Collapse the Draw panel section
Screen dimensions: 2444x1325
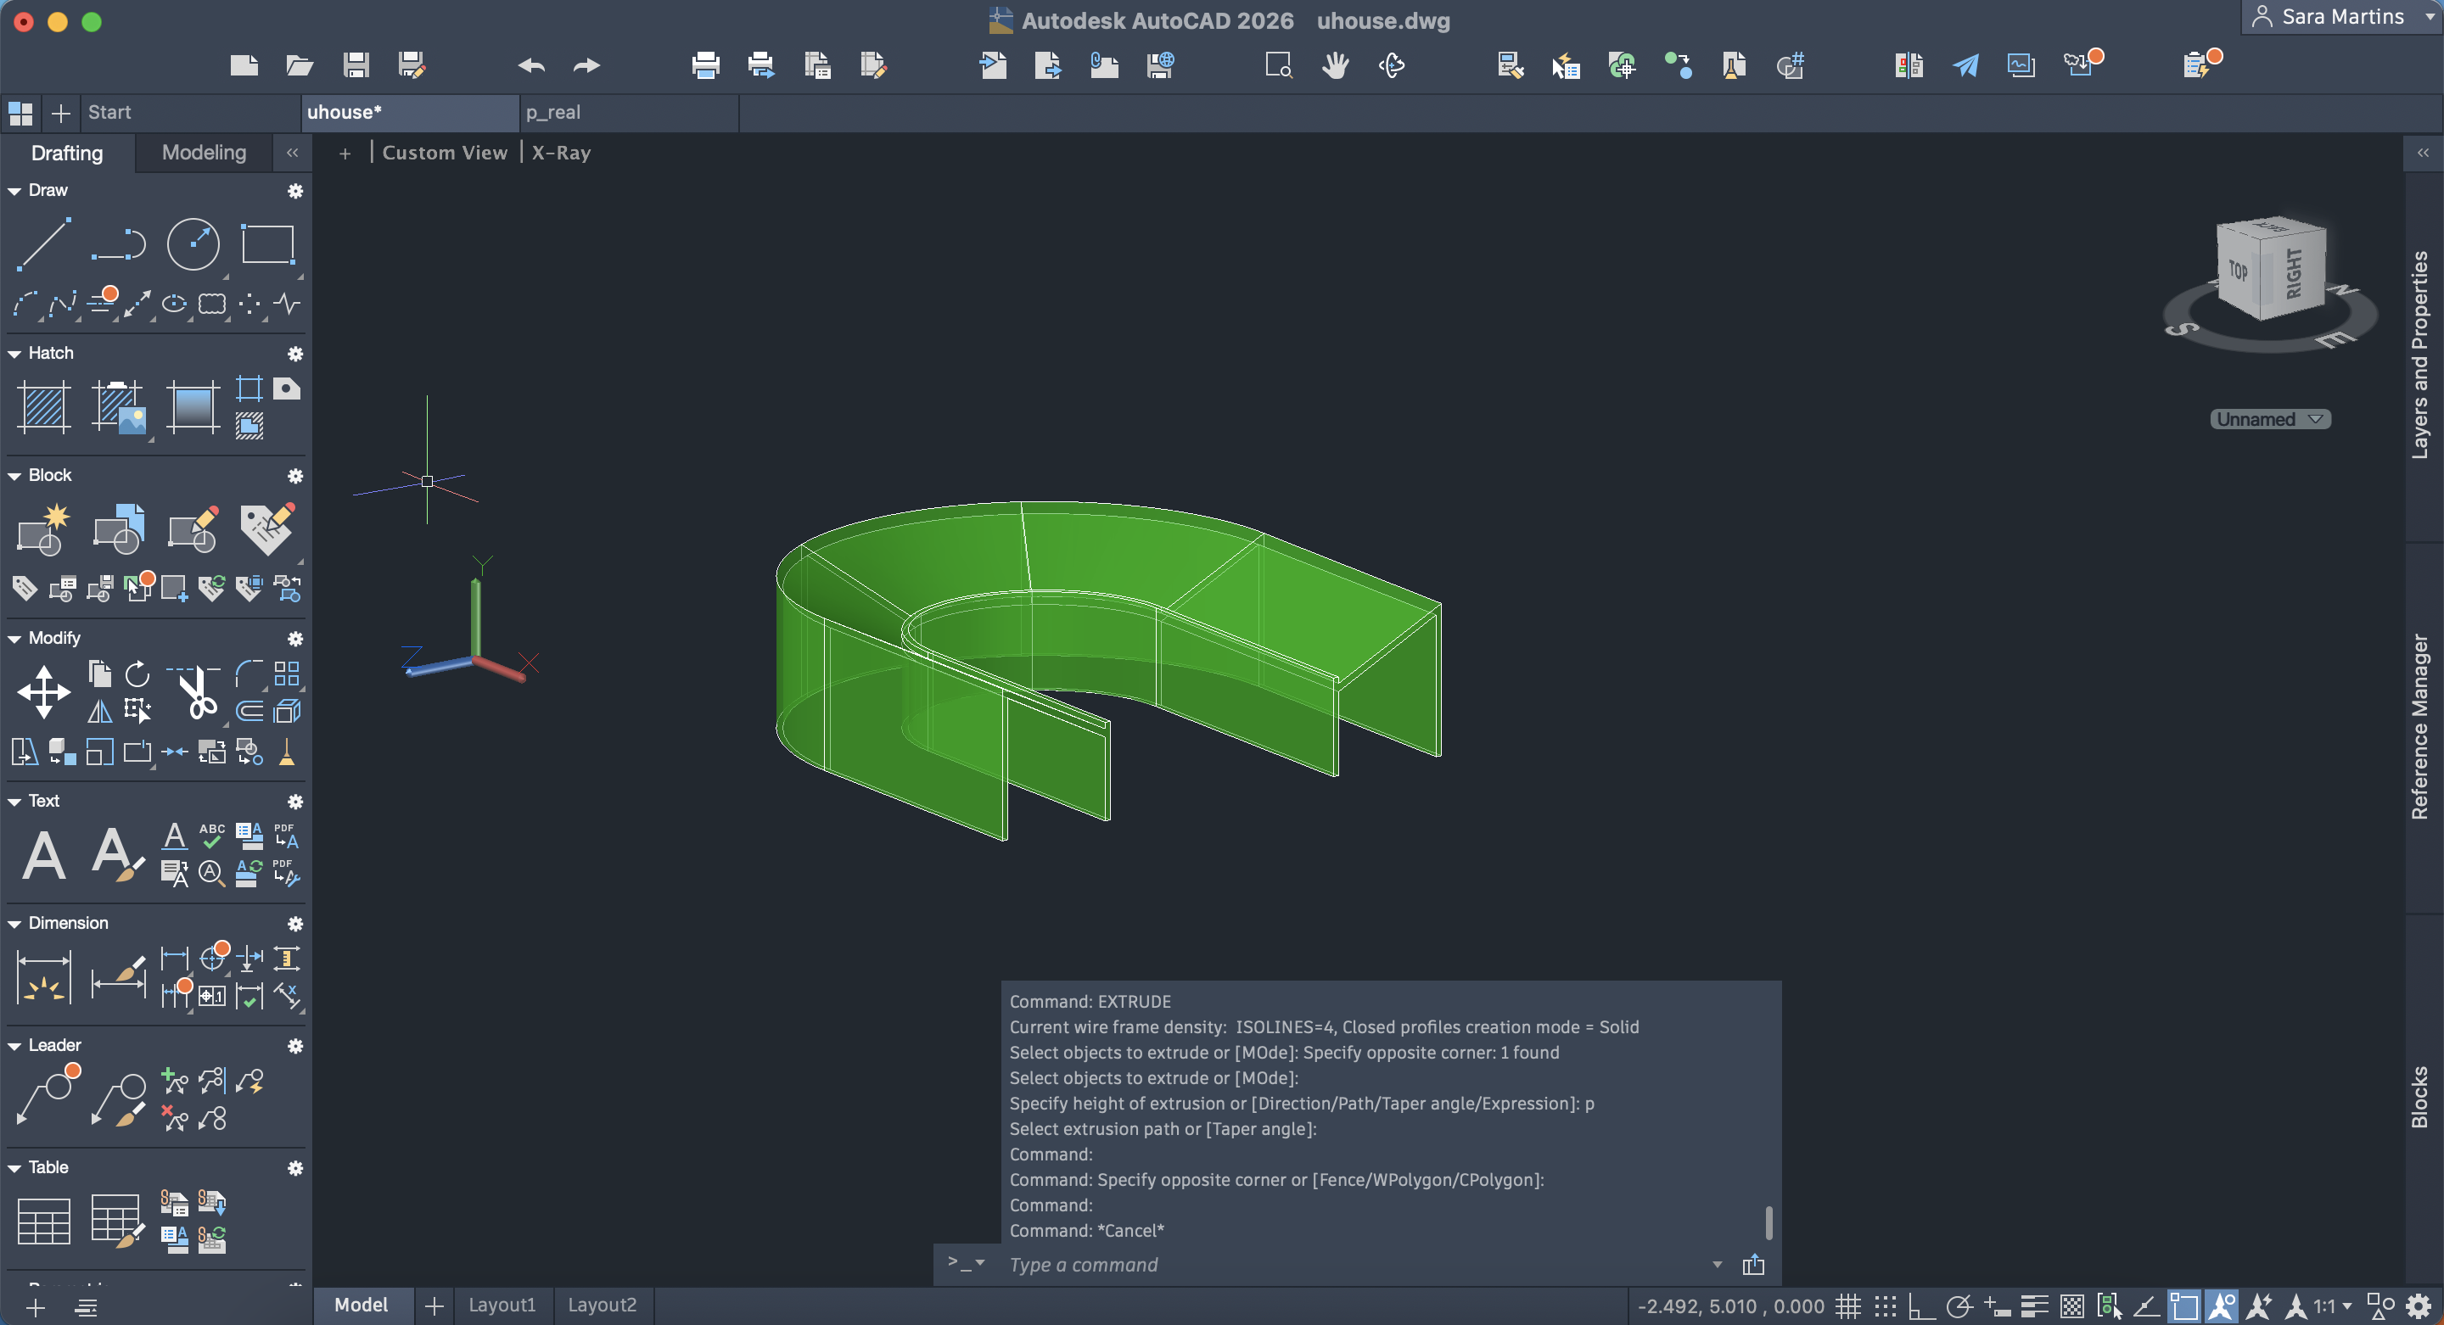[14, 191]
